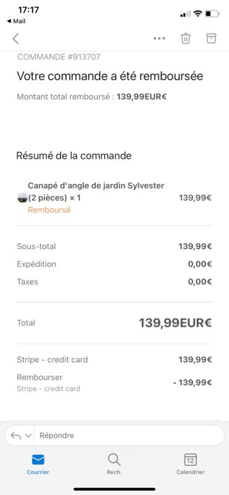Tap the battery indicator in status bar
The image size is (229, 495).
212,14
